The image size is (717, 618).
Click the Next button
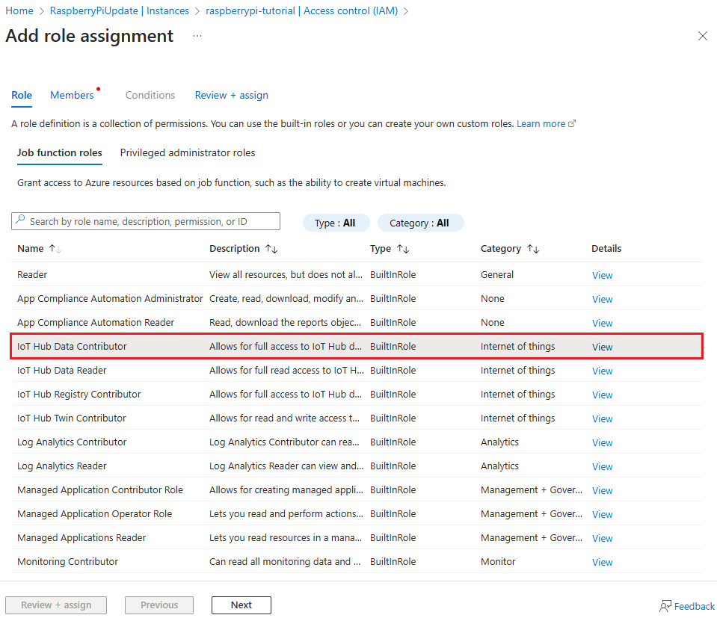click(x=241, y=605)
